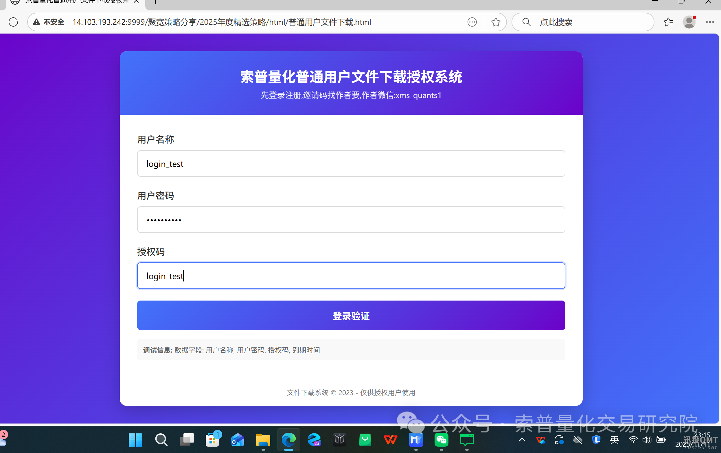Reload the current page

coord(13,22)
